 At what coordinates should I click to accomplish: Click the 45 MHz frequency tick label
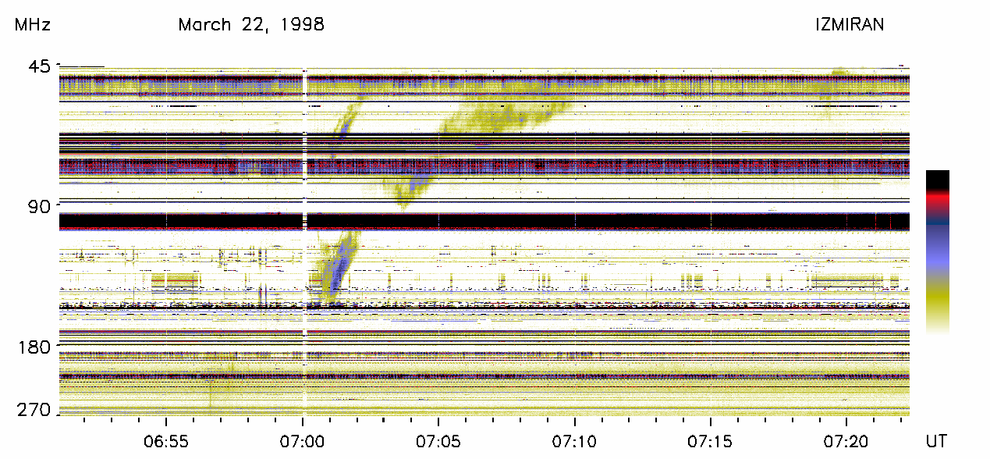click(x=40, y=67)
